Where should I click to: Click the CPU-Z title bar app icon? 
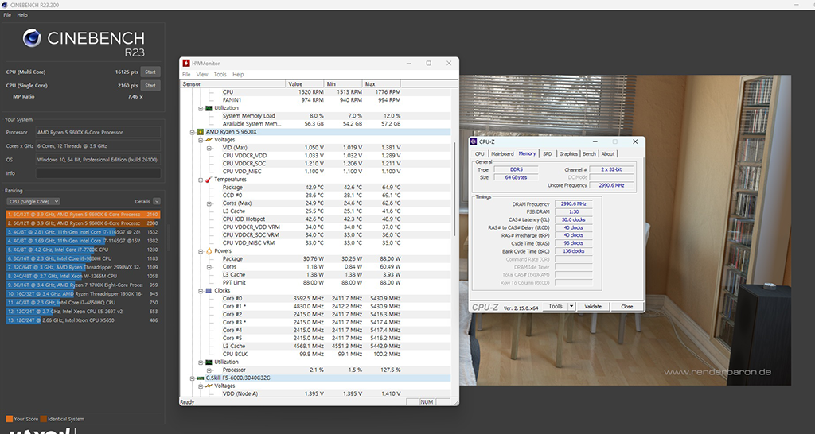pos(474,141)
